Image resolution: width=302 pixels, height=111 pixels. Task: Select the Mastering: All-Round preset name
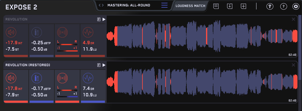[x=129, y=5]
